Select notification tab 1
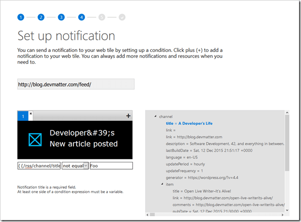The width and height of the screenshot is (301, 222). pos(22,116)
